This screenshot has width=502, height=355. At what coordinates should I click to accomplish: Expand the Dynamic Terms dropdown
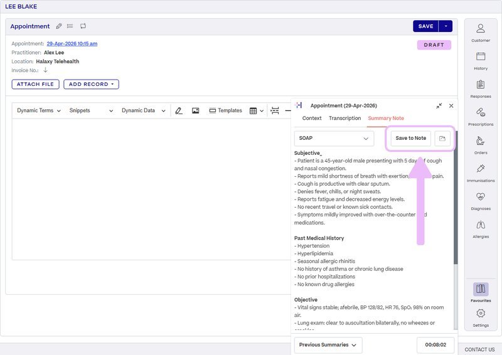[x=39, y=110]
